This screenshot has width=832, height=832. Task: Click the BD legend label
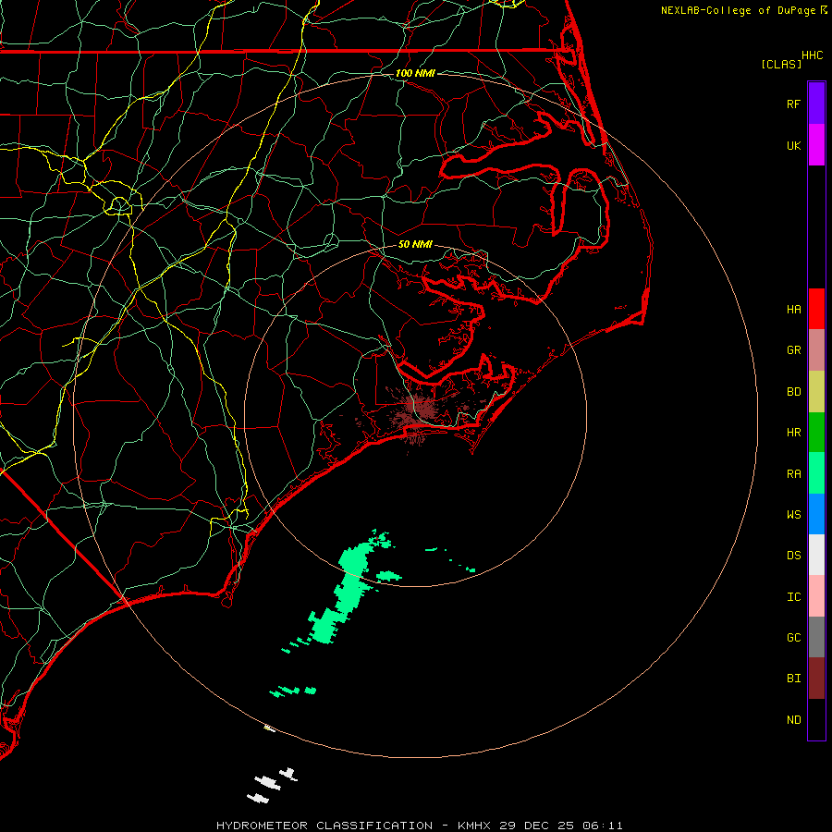point(793,392)
